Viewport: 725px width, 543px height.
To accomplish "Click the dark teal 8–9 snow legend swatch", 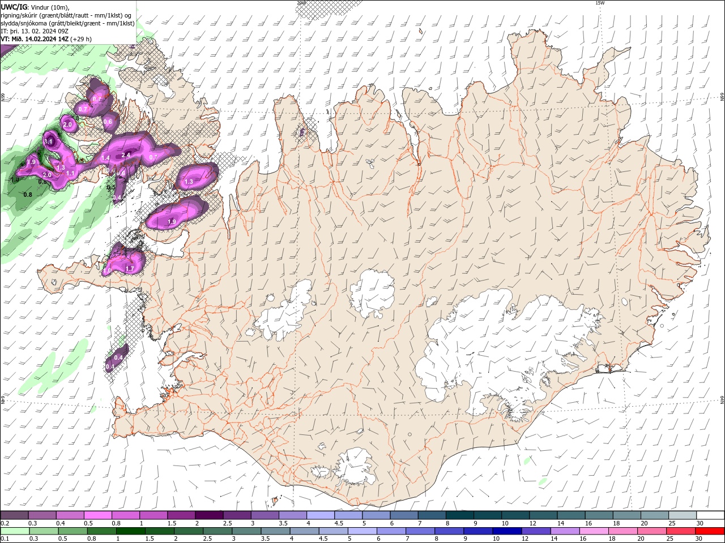I will pos(460,515).
